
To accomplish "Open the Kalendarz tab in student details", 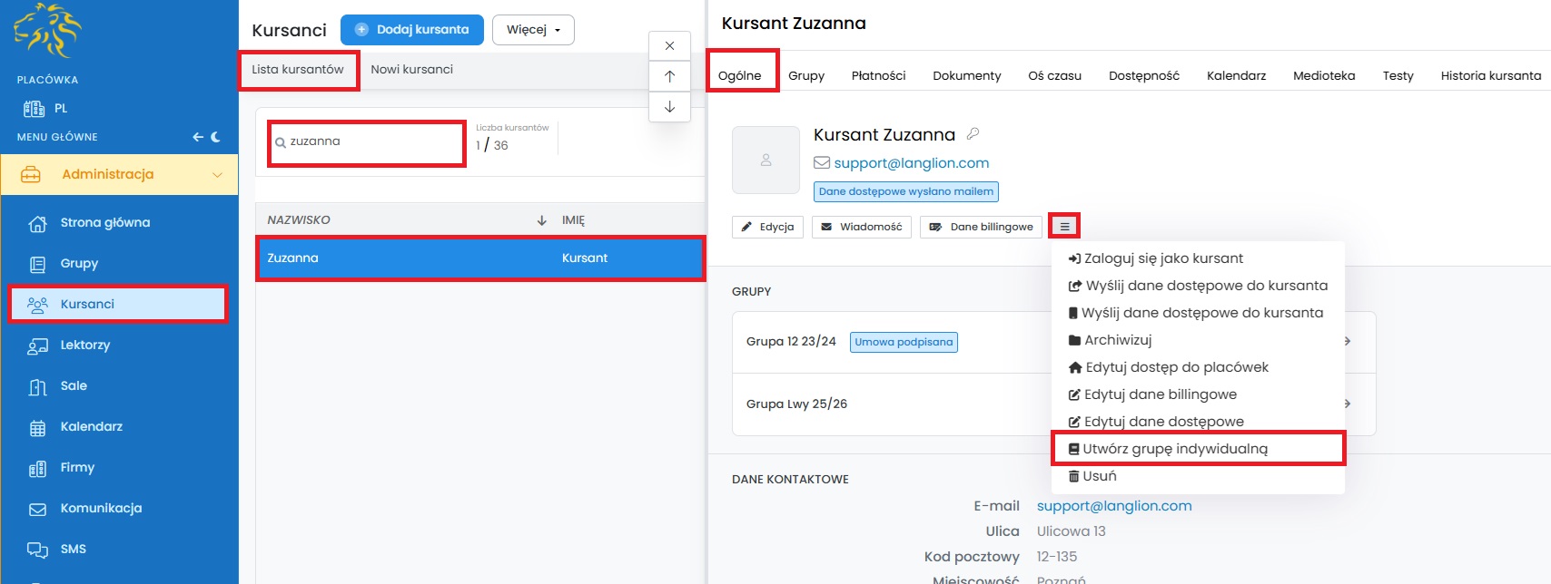I will pos(1236,76).
